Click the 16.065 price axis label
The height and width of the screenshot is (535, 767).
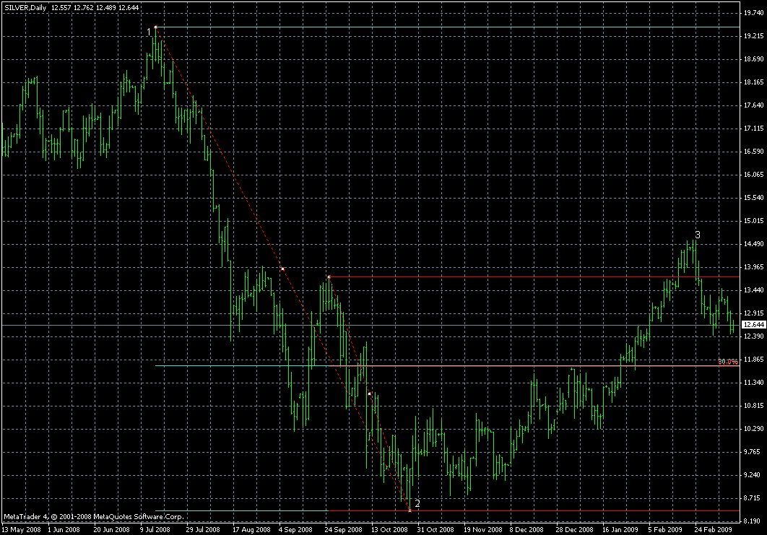(x=753, y=175)
